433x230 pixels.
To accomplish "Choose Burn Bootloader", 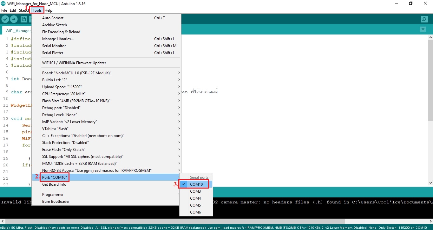I will [x=106, y=202].
